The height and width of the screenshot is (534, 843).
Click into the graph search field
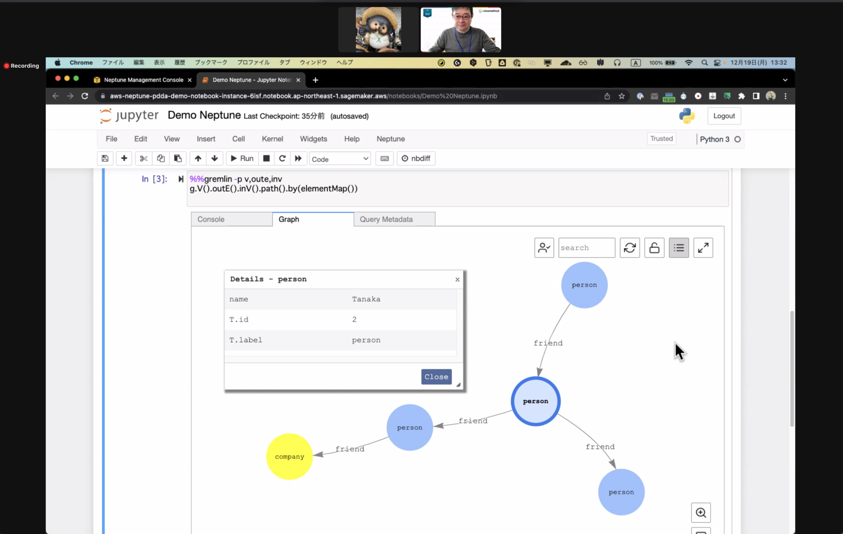click(586, 247)
